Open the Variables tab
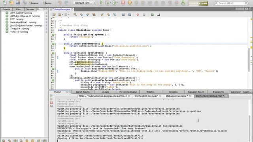 coord(173,92)
